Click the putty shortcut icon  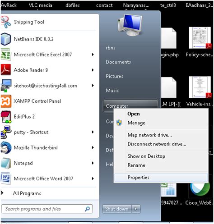[x=6, y=132]
